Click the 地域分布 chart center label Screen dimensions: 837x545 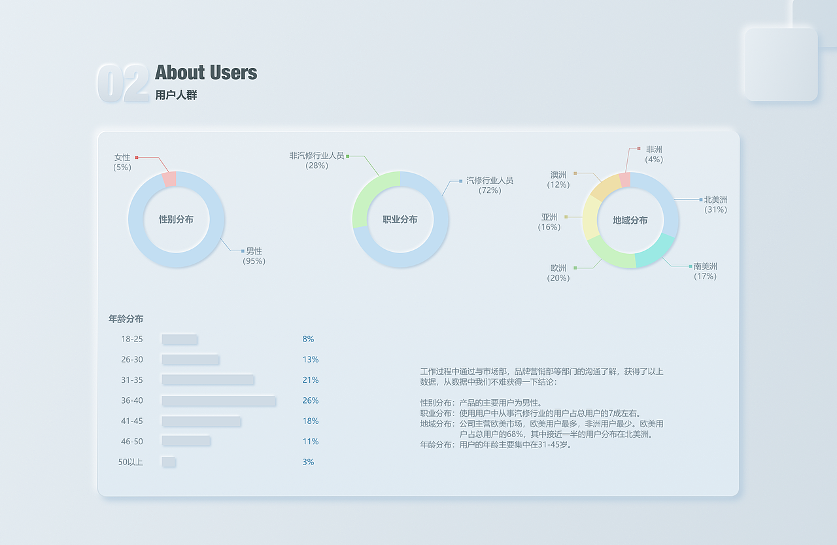pyautogui.click(x=630, y=221)
